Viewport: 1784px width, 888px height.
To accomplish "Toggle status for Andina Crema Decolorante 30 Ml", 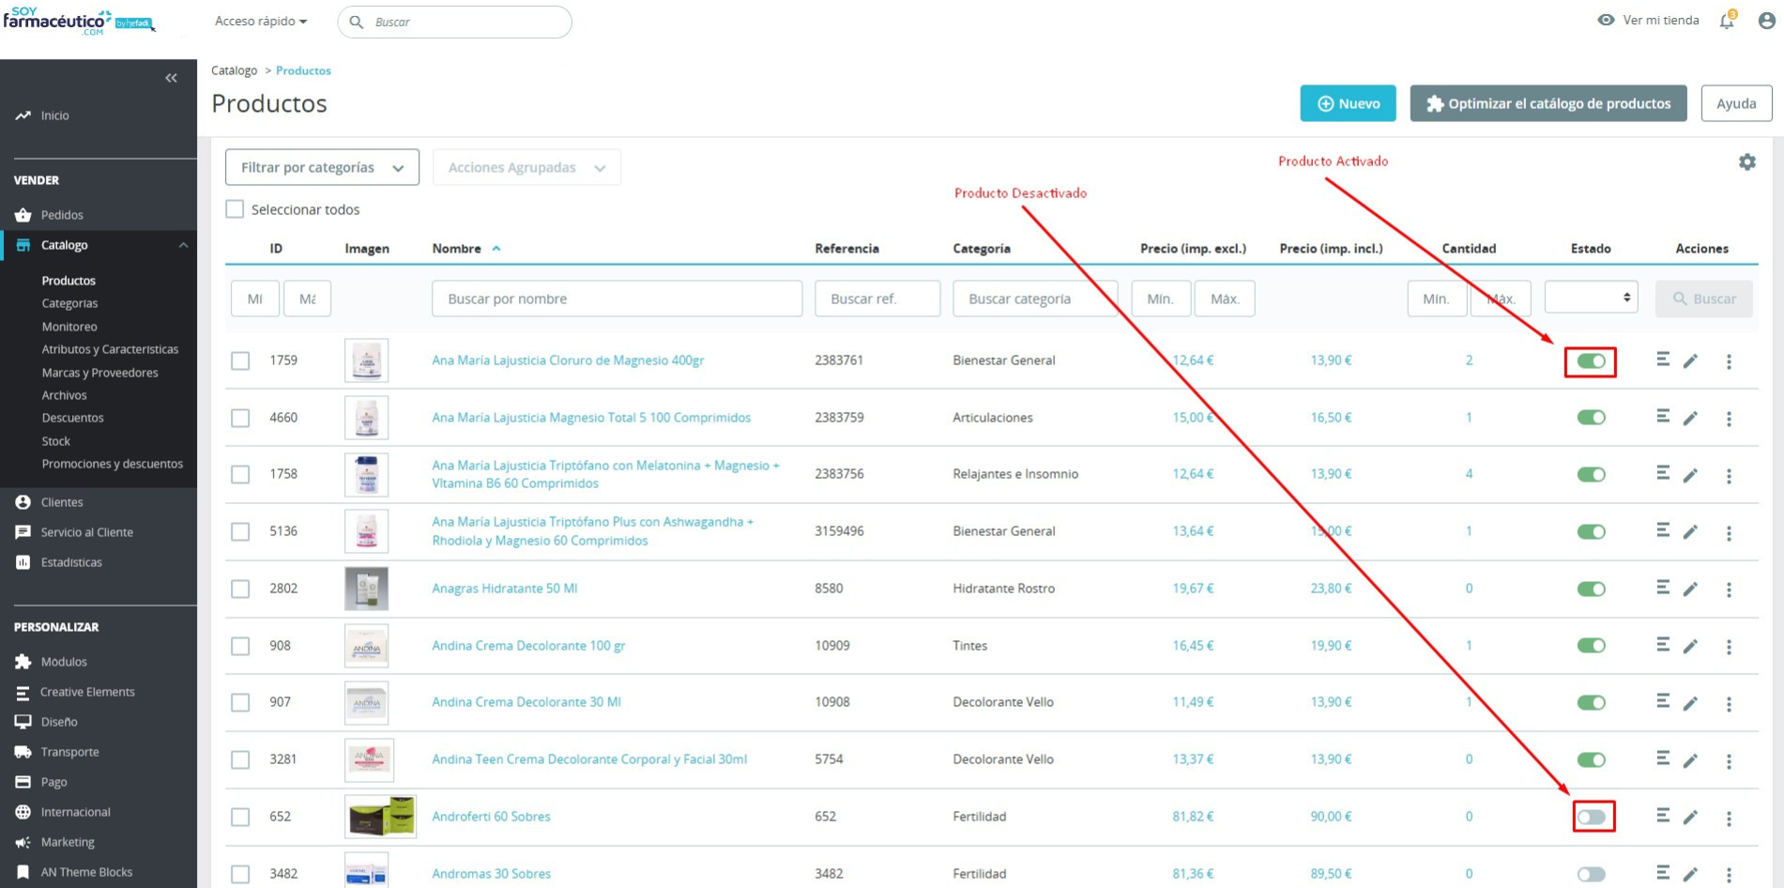I will tap(1591, 703).
